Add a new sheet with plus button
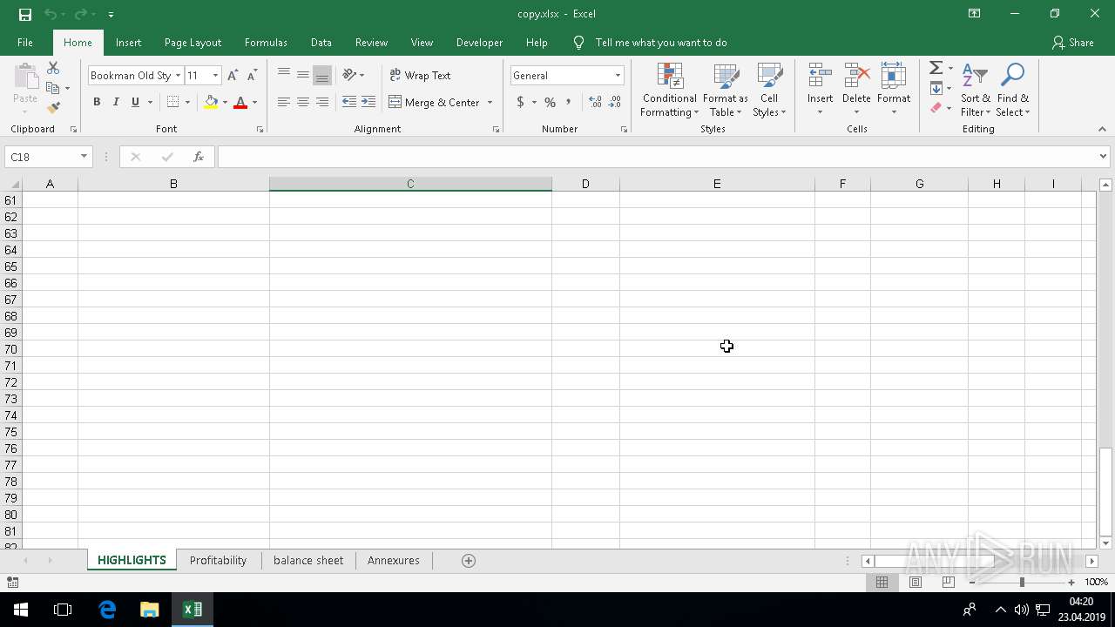 coord(469,561)
